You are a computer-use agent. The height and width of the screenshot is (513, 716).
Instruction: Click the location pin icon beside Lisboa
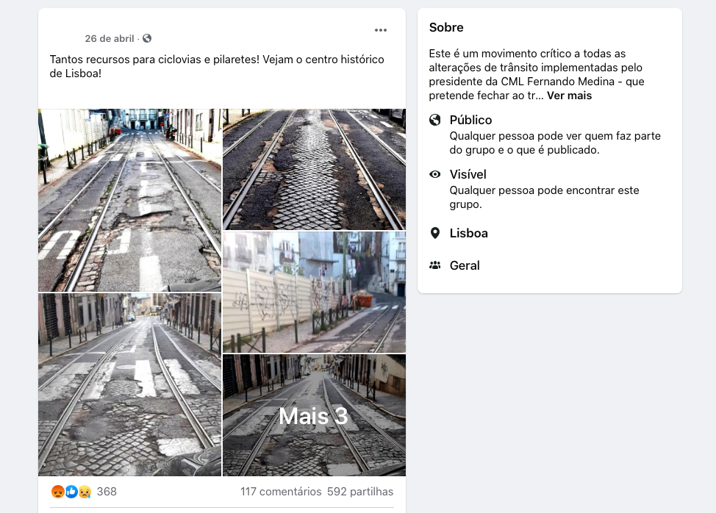tap(435, 233)
